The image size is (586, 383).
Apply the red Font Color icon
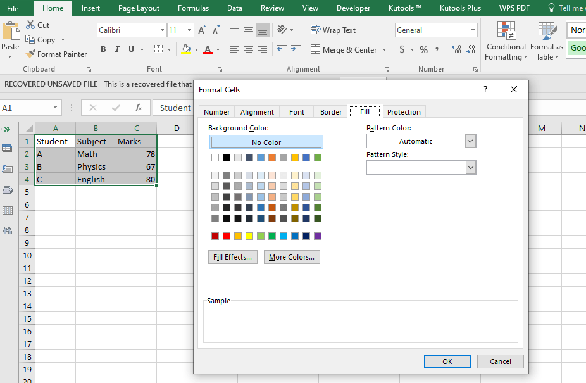tap(208, 49)
